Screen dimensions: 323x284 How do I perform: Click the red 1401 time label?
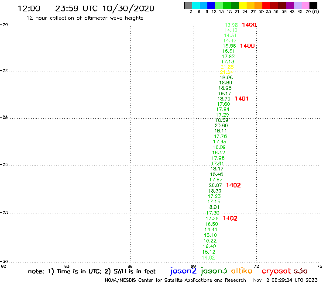[x=242, y=99]
